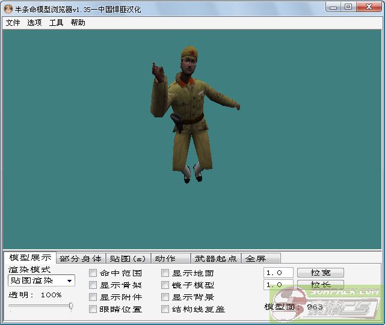Viewport: 385px width, 325px height.
Task: Open the 文件 menu
Action: [13, 22]
